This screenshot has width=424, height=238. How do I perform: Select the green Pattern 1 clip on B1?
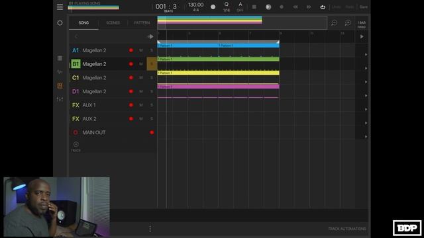(218, 59)
